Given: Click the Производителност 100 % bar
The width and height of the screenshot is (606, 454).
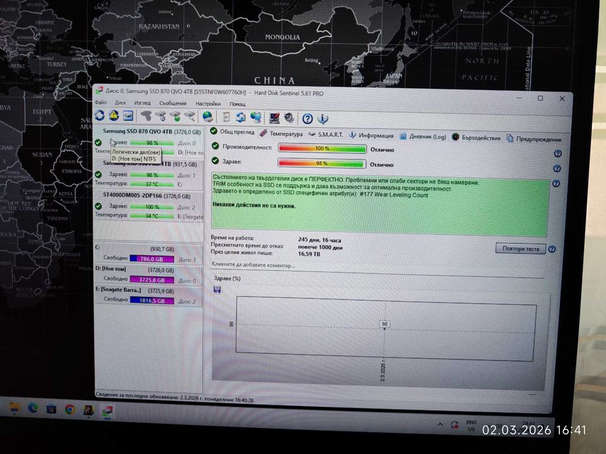Looking at the screenshot, I should (322, 149).
